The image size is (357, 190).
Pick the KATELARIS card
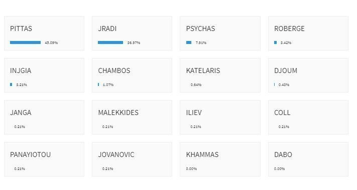pyautogui.click(x=220, y=75)
